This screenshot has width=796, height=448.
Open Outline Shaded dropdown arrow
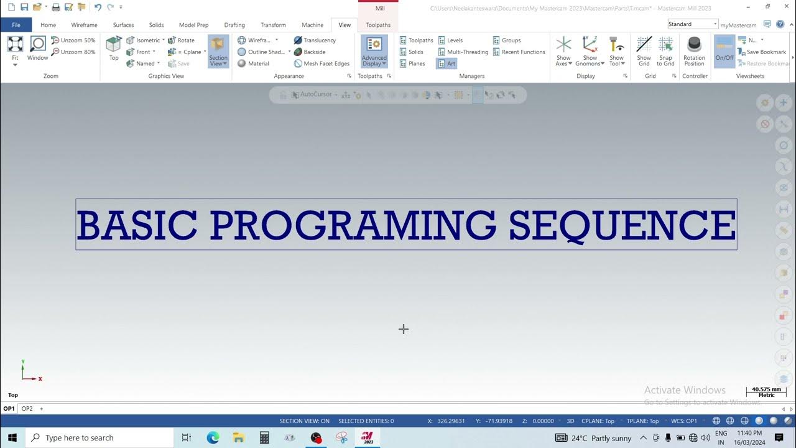(x=289, y=52)
